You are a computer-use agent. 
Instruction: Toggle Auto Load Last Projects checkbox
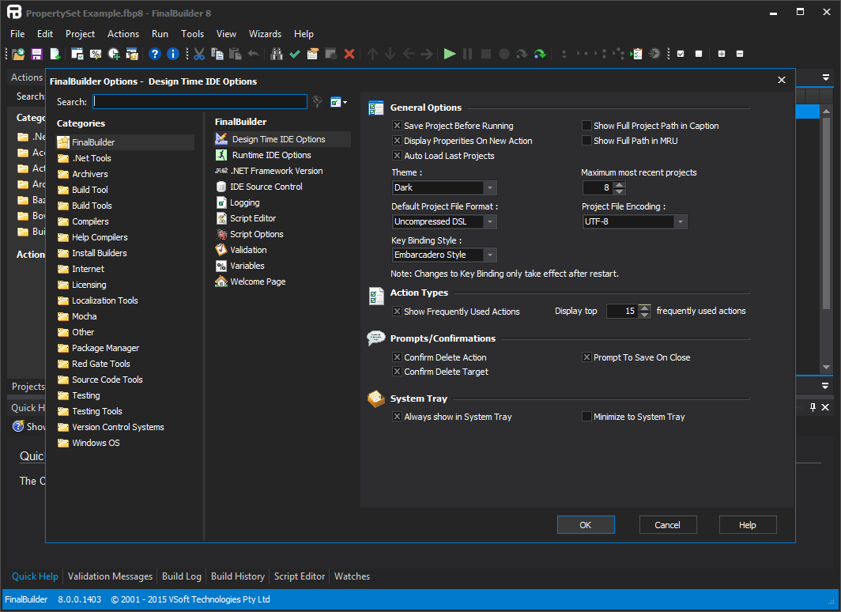(x=397, y=156)
